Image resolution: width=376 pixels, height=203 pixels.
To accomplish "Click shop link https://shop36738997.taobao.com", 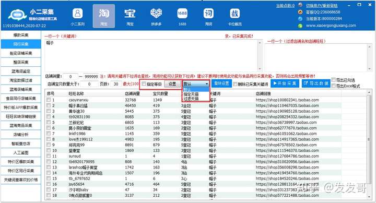I will [286, 122].
